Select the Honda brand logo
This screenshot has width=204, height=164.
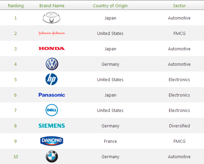[52, 49]
